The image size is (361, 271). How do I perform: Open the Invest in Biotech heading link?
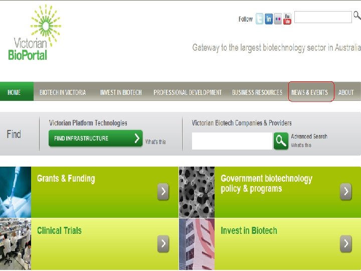(x=249, y=230)
